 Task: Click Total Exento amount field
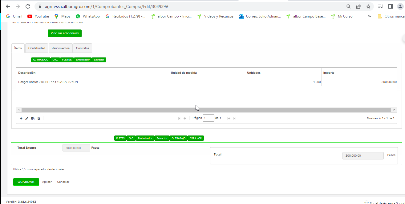click(x=76, y=148)
